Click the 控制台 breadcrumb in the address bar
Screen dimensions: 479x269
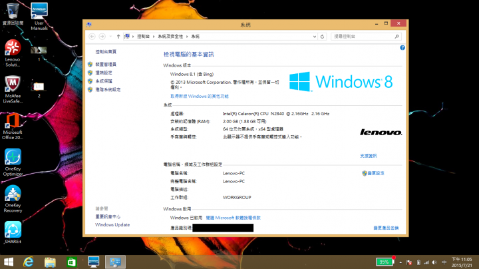pyautogui.click(x=143, y=37)
